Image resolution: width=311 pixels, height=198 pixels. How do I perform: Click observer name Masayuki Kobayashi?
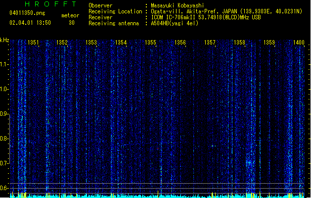(x=178, y=5)
